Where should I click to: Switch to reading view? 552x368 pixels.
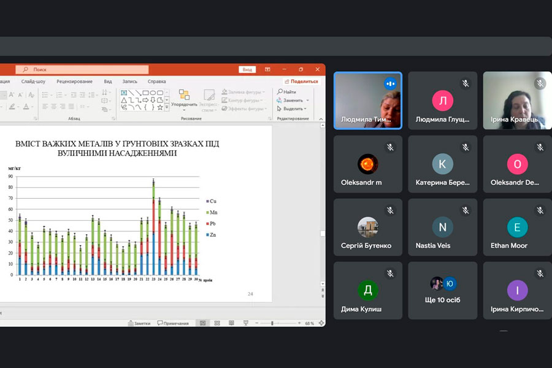(231, 323)
